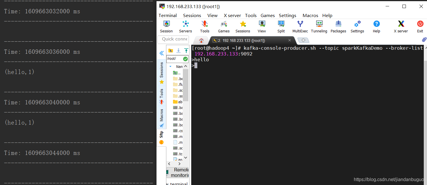
Task: Switch to the Macros side tab
Action: point(161,118)
